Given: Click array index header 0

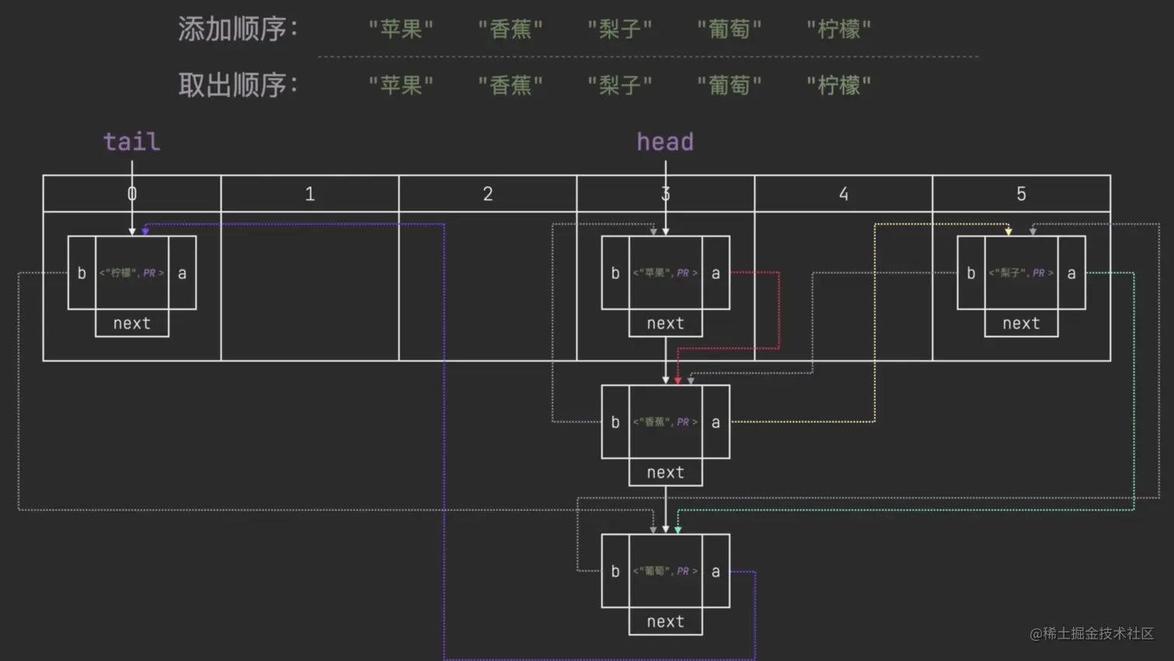Looking at the screenshot, I should [x=132, y=193].
